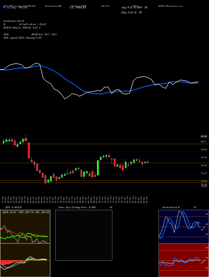Open the empty Intra Day Trading Price panel
The height and width of the screenshot is (277, 209).
tap(84, 235)
